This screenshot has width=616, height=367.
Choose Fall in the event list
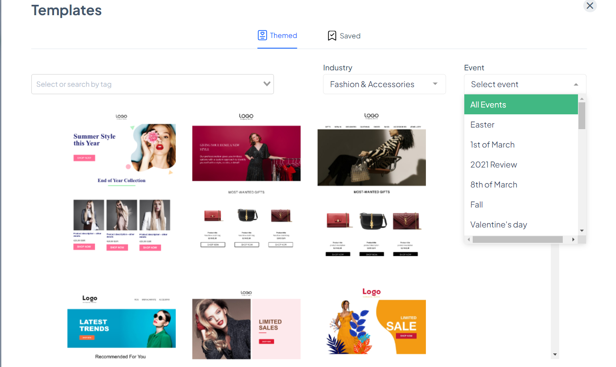tap(476, 205)
